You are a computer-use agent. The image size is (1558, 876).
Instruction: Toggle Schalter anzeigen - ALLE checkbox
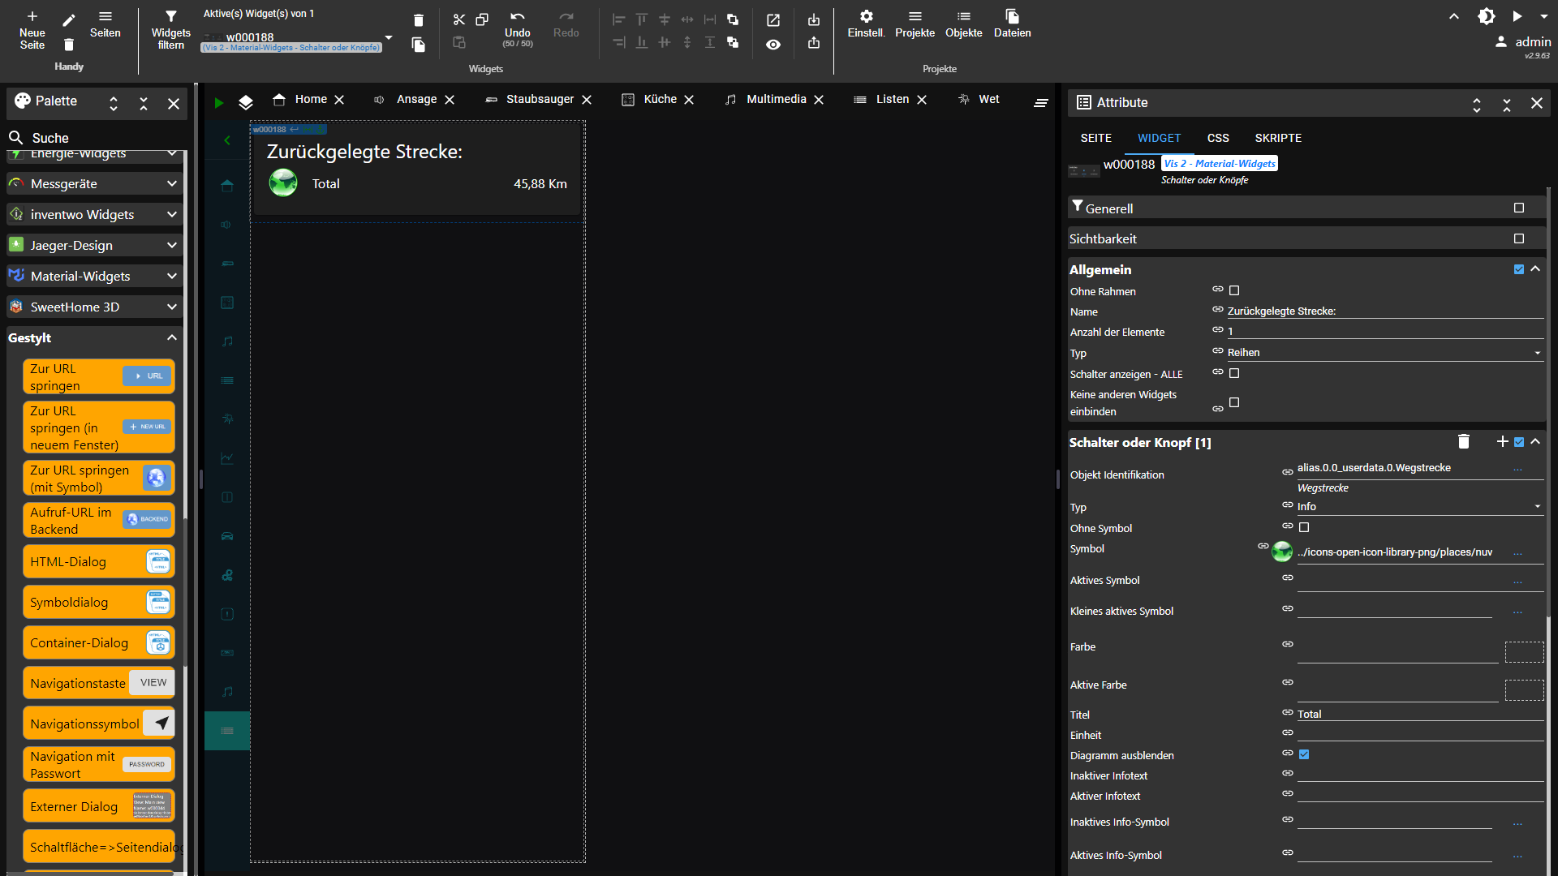[1234, 373]
